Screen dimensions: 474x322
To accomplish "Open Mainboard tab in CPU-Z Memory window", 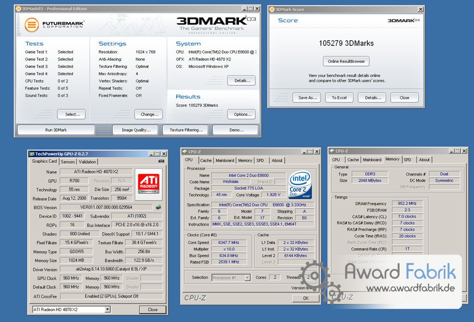I will [x=372, y=160].
